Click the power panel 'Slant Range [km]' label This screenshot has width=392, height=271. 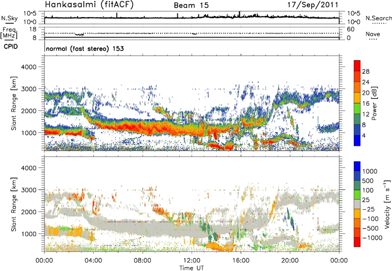click(14, 103)
